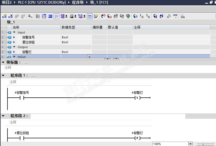Click the 数据类型 column header
The height and width of the screenshot is (146, 216).
coord(76,27)
